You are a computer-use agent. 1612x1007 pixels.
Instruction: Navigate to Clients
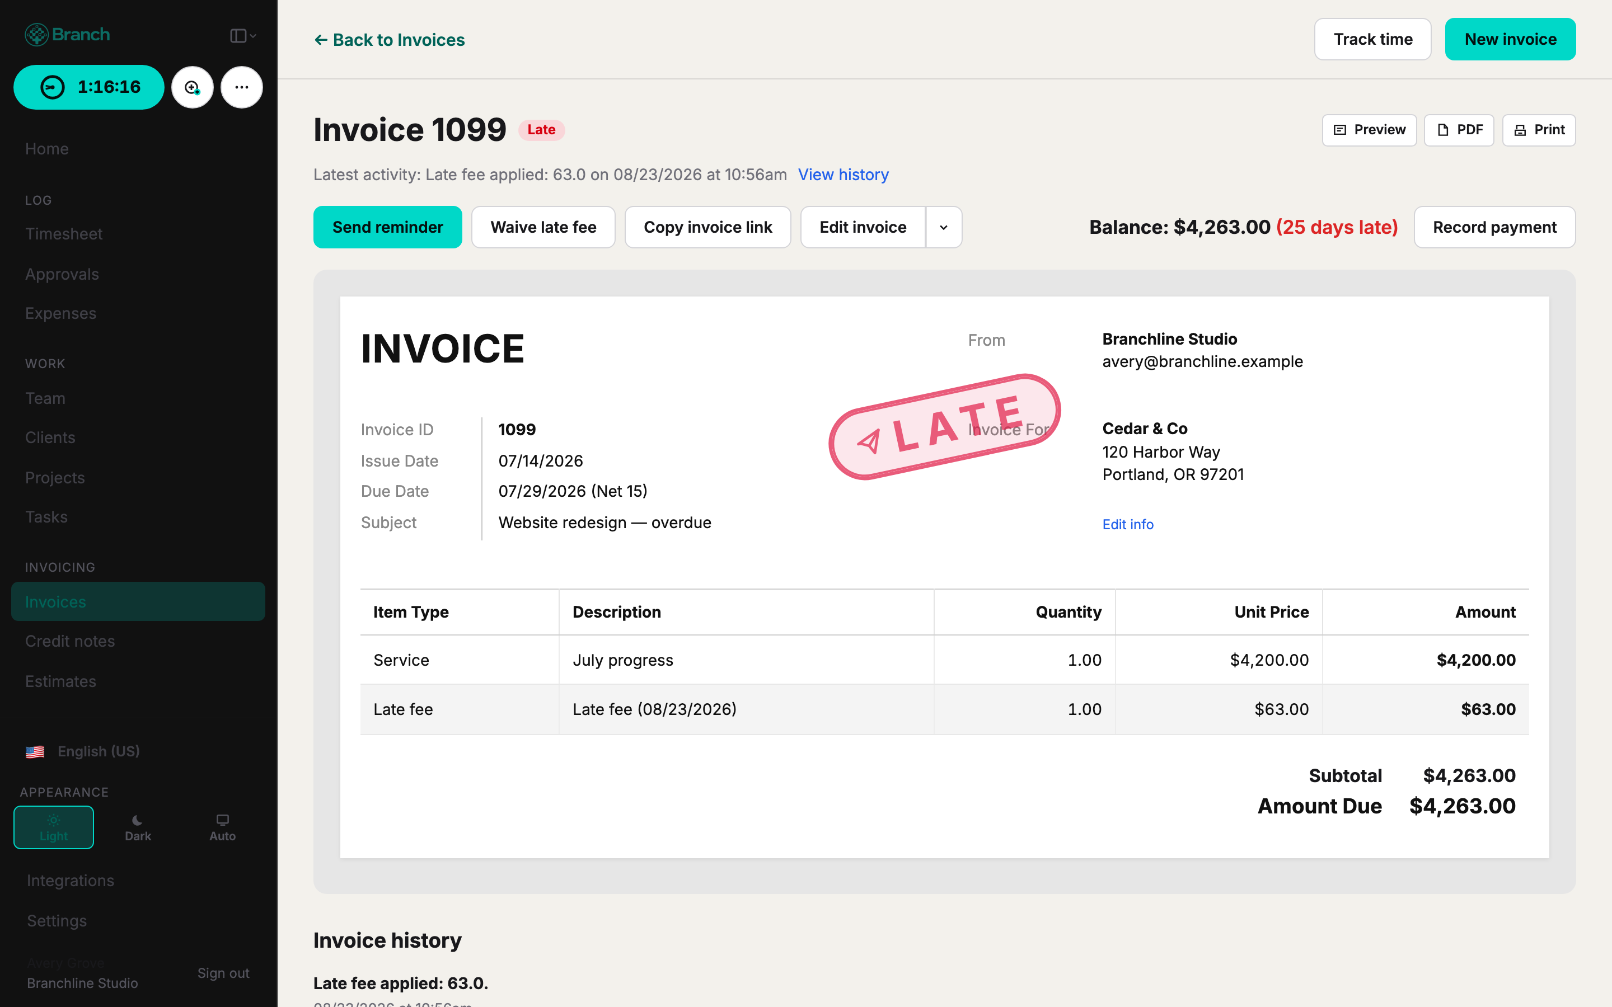pyautogui.click(x=50, y=437)
